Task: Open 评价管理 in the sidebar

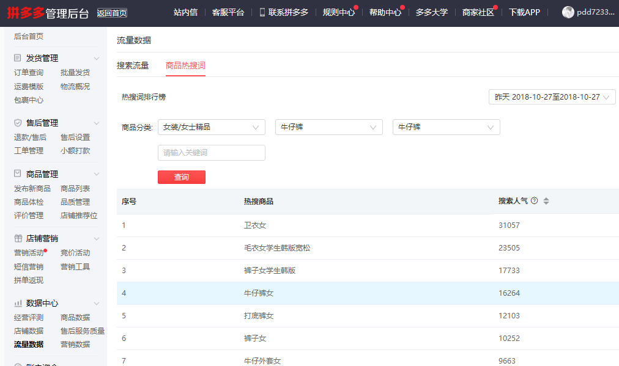Action: coord(28,215)
